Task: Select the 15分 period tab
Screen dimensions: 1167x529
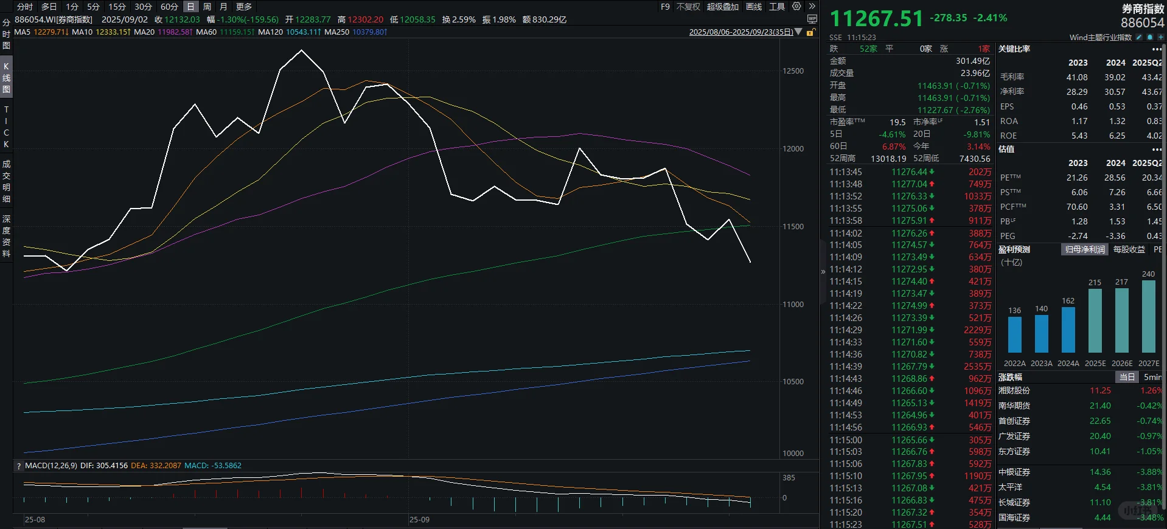Action: coord(117,7)
